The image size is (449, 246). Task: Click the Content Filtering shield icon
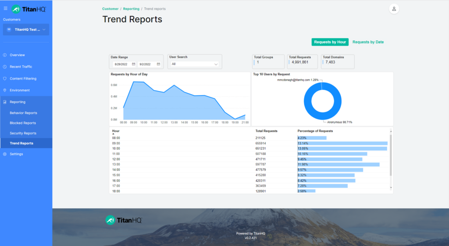(x=5, y=79)
